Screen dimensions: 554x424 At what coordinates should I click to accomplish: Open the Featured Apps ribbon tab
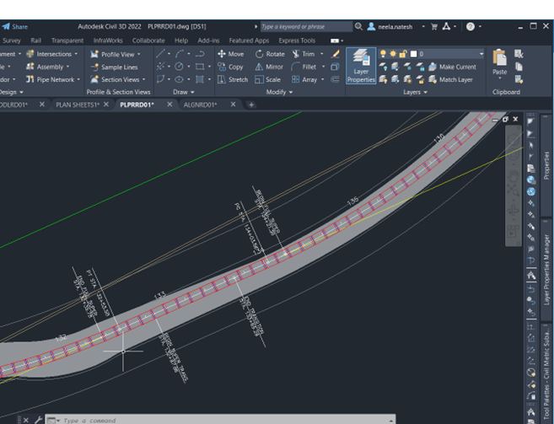pyautogui.click(x=249, y=40)
